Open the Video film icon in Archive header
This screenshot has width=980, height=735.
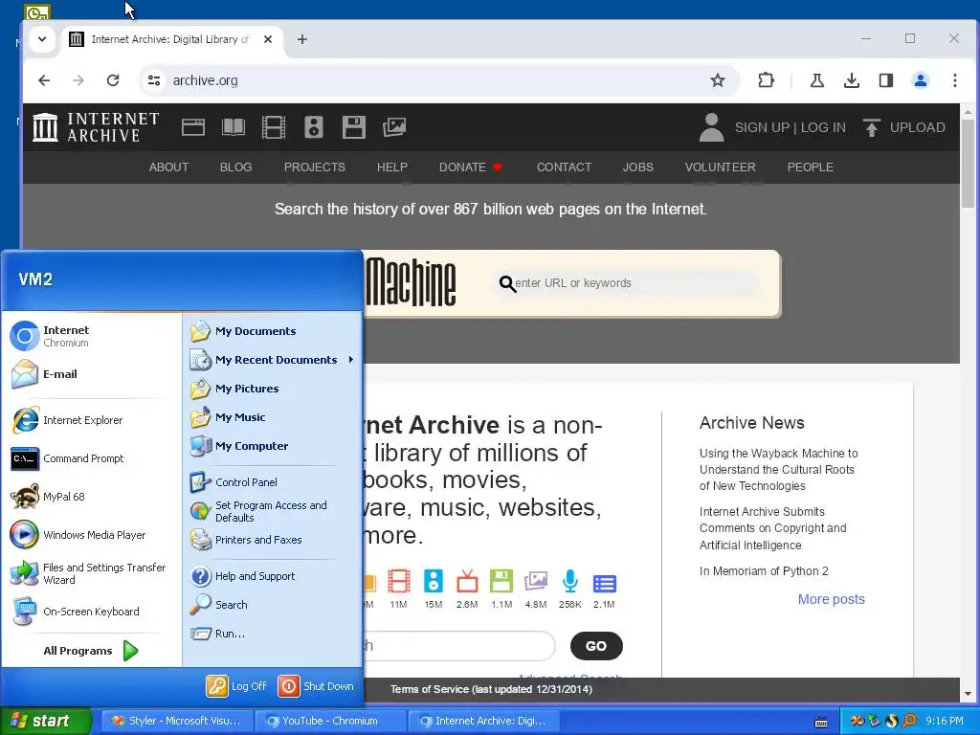pyautogui.click(x=273, y=127)
